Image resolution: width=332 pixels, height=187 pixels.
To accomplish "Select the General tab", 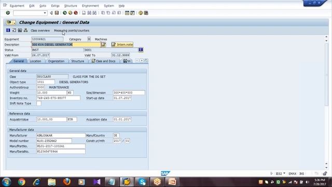I will coord(19,61).
